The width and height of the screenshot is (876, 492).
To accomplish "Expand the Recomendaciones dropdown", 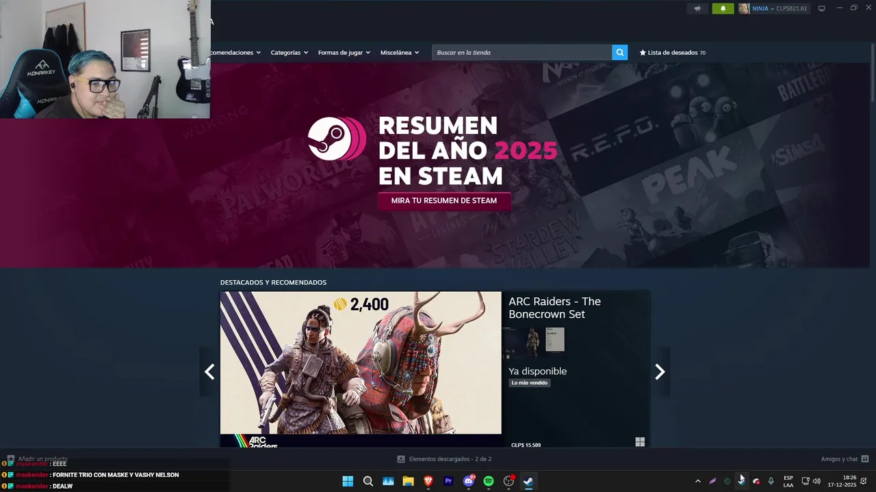I will coord(235,53).
